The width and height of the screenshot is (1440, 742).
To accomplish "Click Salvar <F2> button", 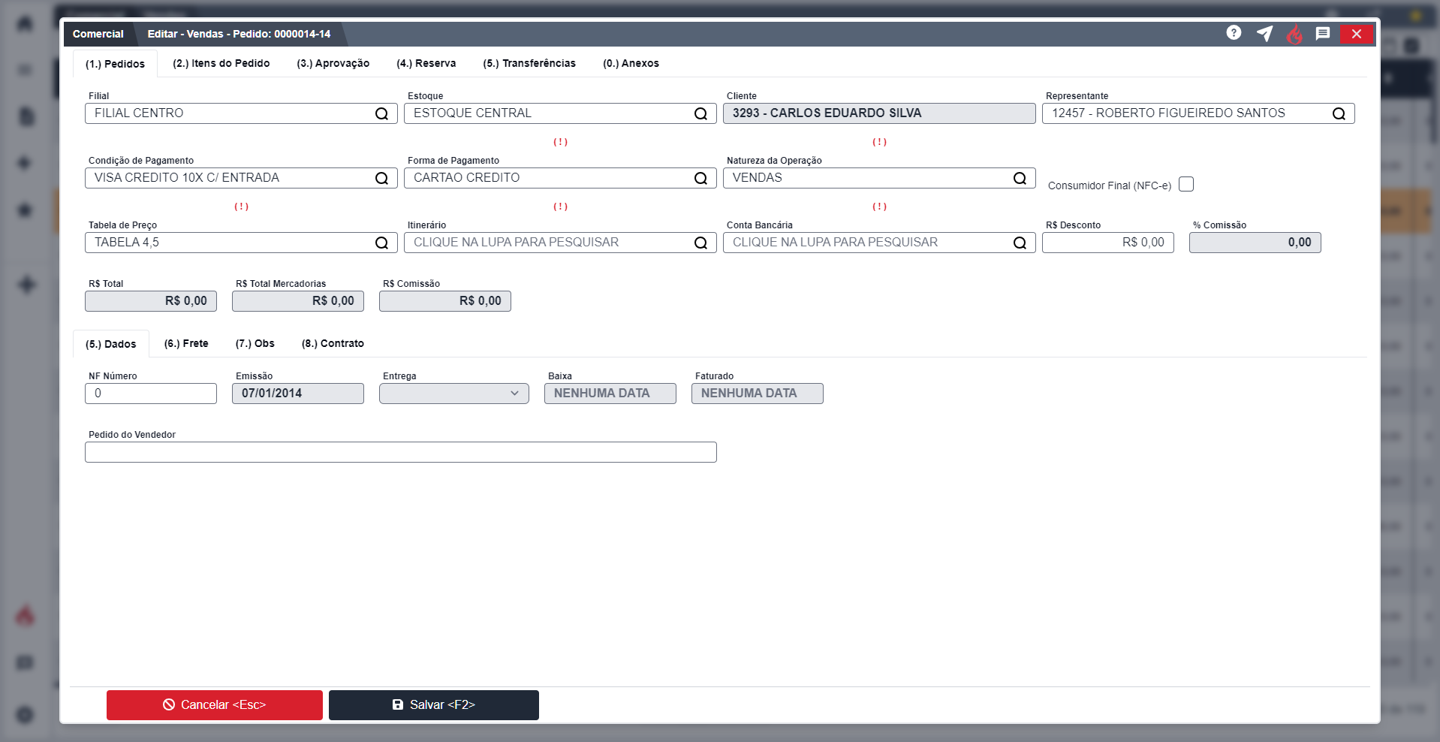I will [434, 705].
